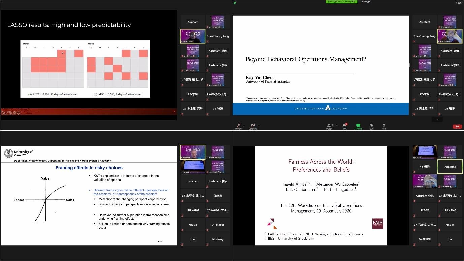Select Kay-Yut Chen's highlighted video thumbnail
Screen dimensions: 464x261
[x=450, y=36]
